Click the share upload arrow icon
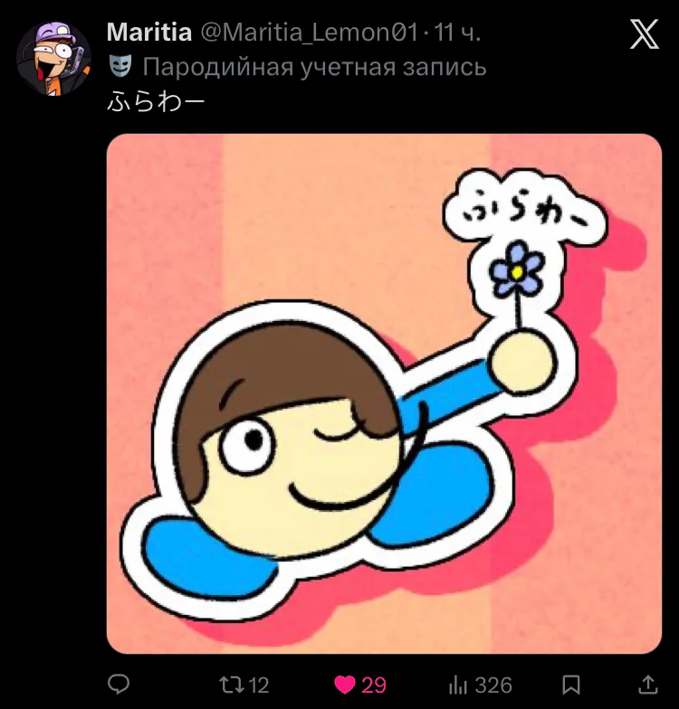This screenshot has width=679, height=709. click(x=648, y=684)
